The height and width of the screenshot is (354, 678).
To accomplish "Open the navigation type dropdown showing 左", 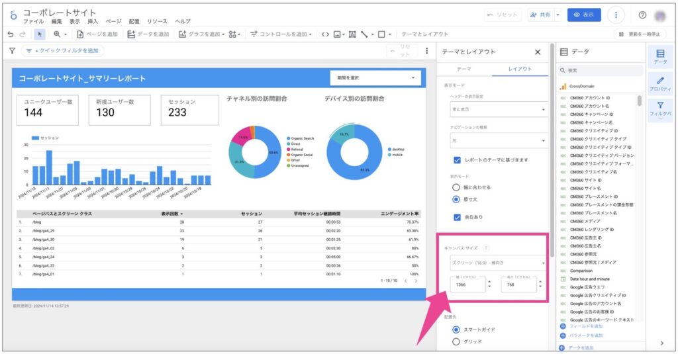I will [x=498, y=141].
